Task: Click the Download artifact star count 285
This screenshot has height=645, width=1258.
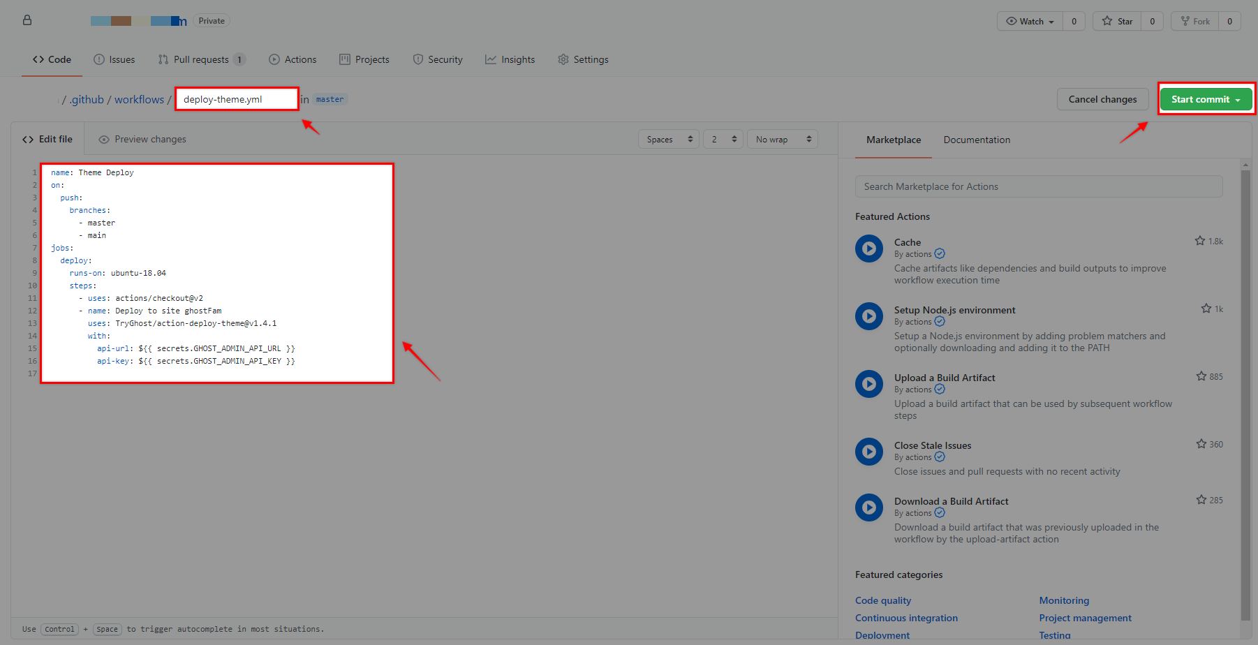Action: click(x=1209, y=500)
